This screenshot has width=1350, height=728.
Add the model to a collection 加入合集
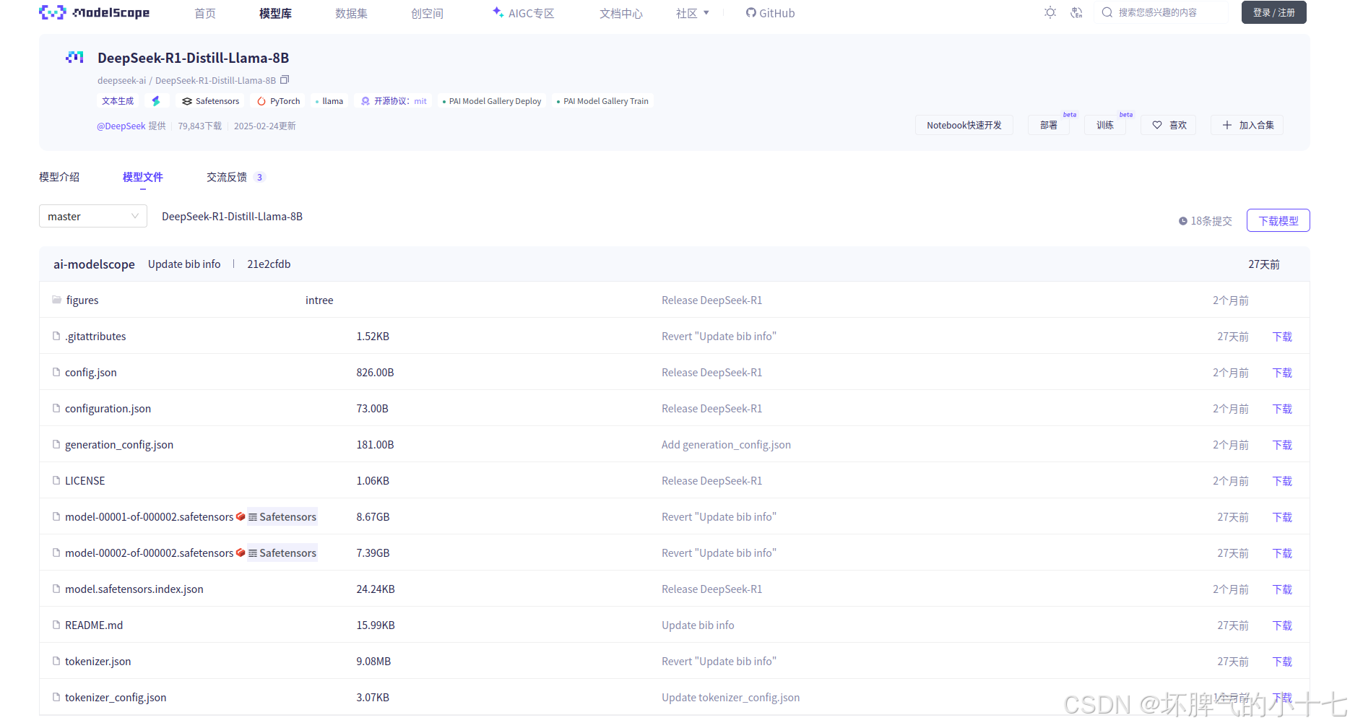point(1247,125)
